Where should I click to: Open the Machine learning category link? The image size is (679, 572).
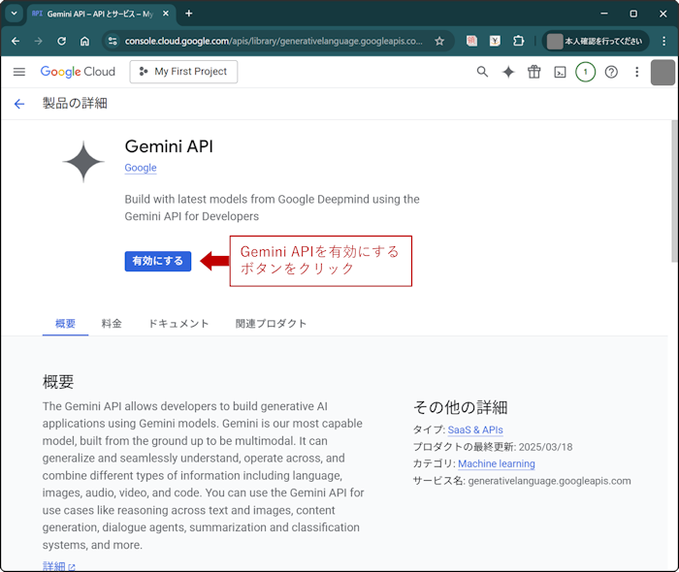pos(496,463)
